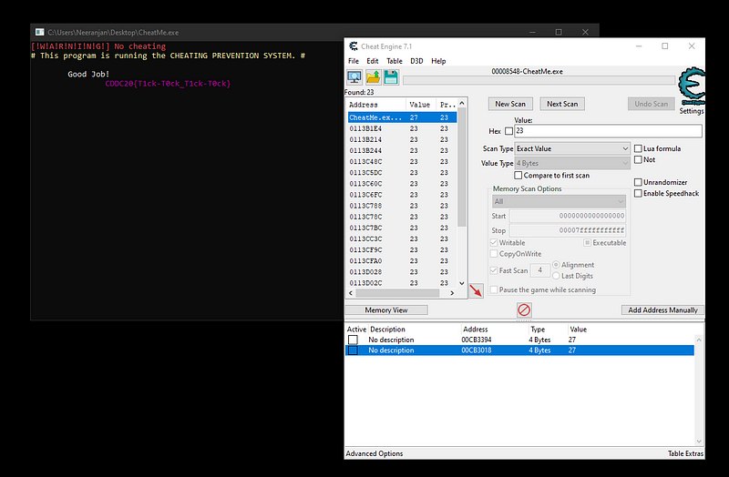This screenshot has height=477, width=729.
Task: Clear address list with red no-entry icon
Action: coord(524,310)
